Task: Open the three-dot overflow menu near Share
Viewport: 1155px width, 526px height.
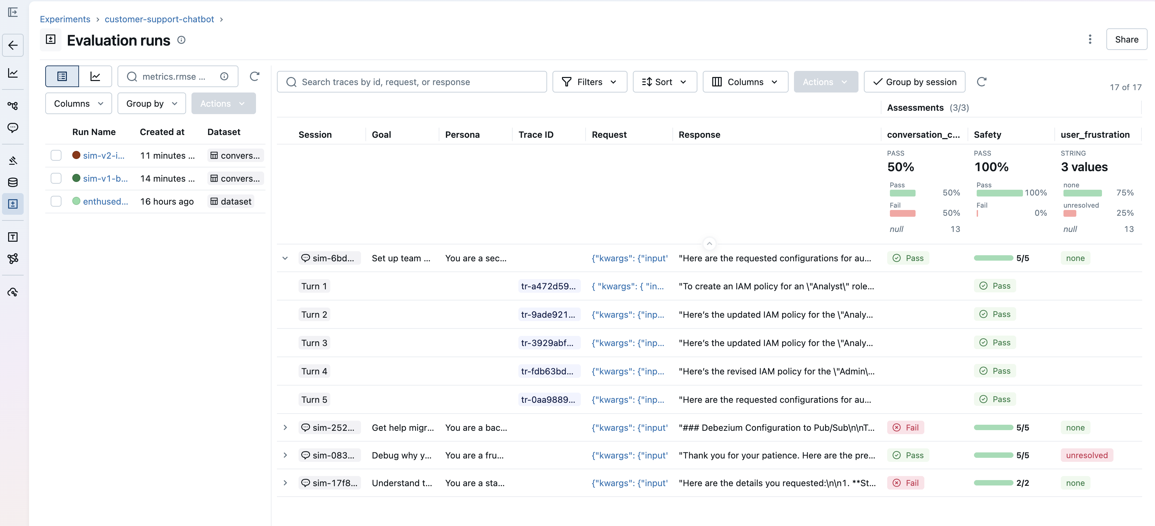Action: [1090, 40]
